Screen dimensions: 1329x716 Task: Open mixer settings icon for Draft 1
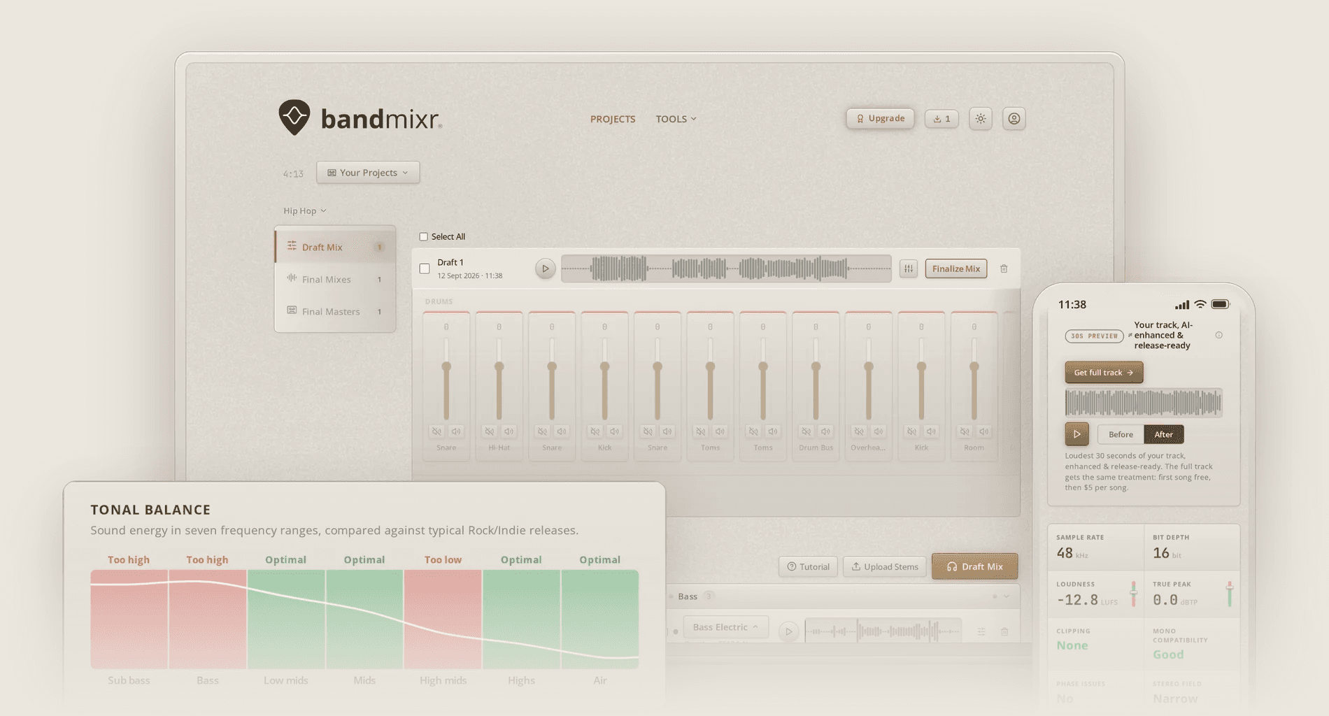tap(908, 268)
